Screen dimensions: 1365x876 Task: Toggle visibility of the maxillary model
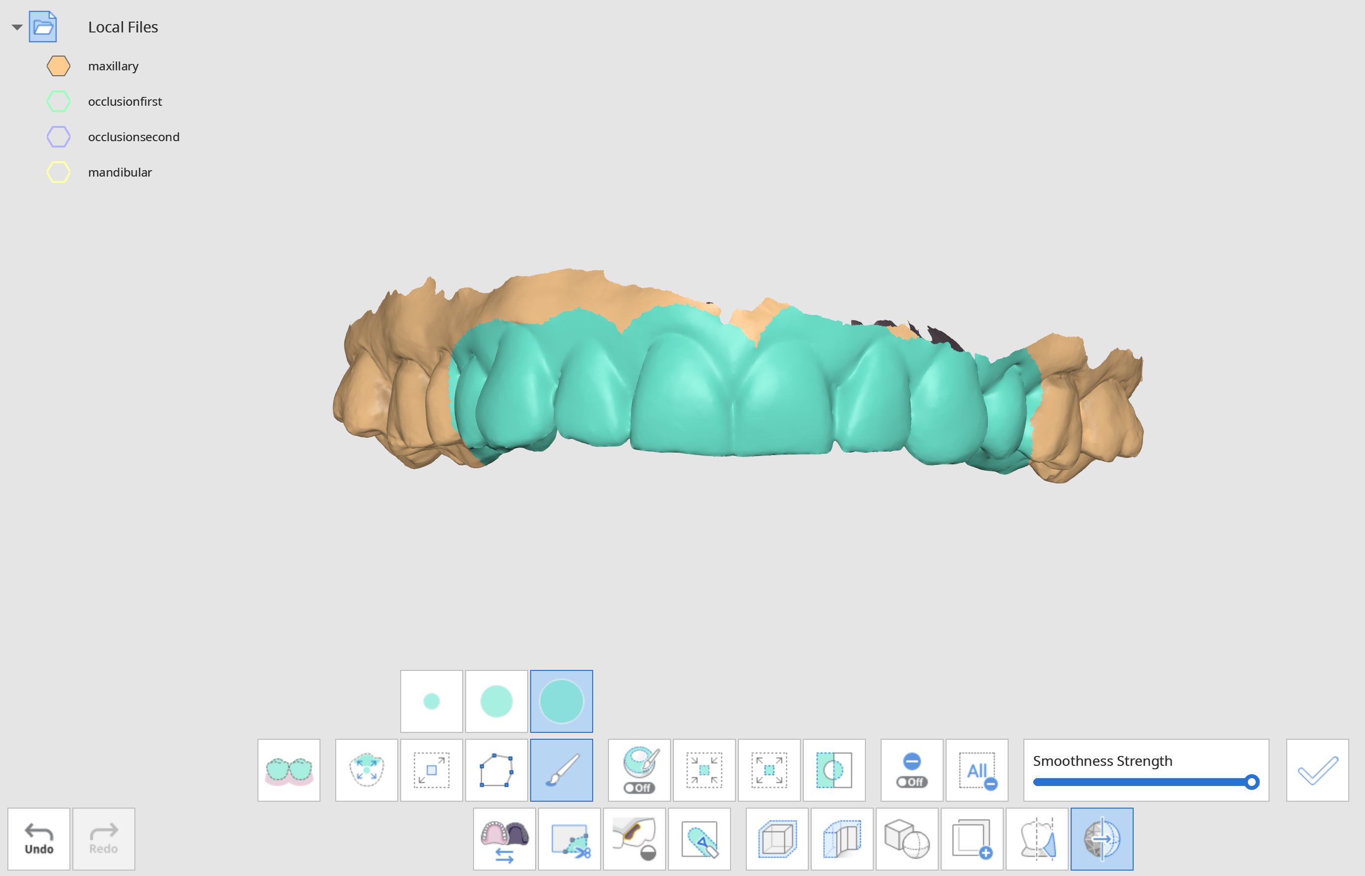tap(59, 66)
